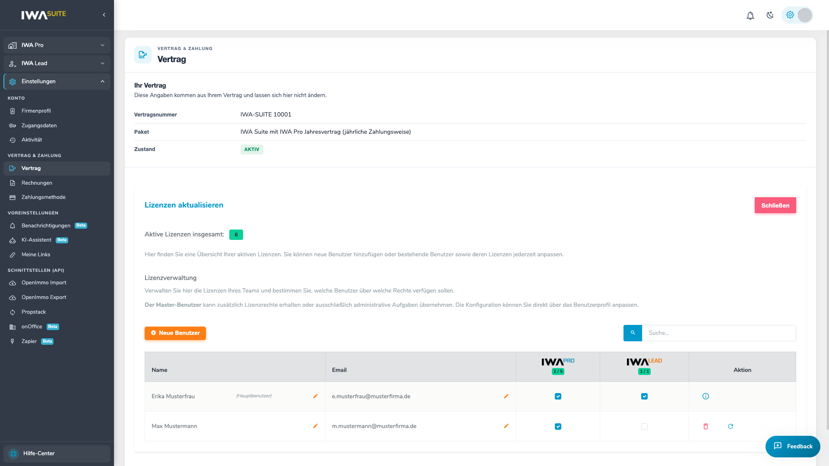
Task: Edit Erika Musterfrau's name with pencil icon
Action: point(316,396)
